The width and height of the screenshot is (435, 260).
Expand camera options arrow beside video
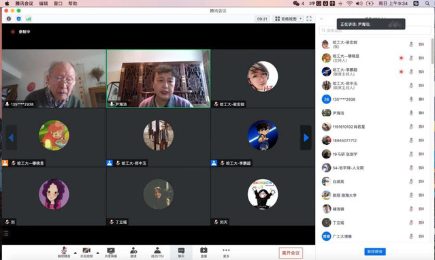point(97,253)
